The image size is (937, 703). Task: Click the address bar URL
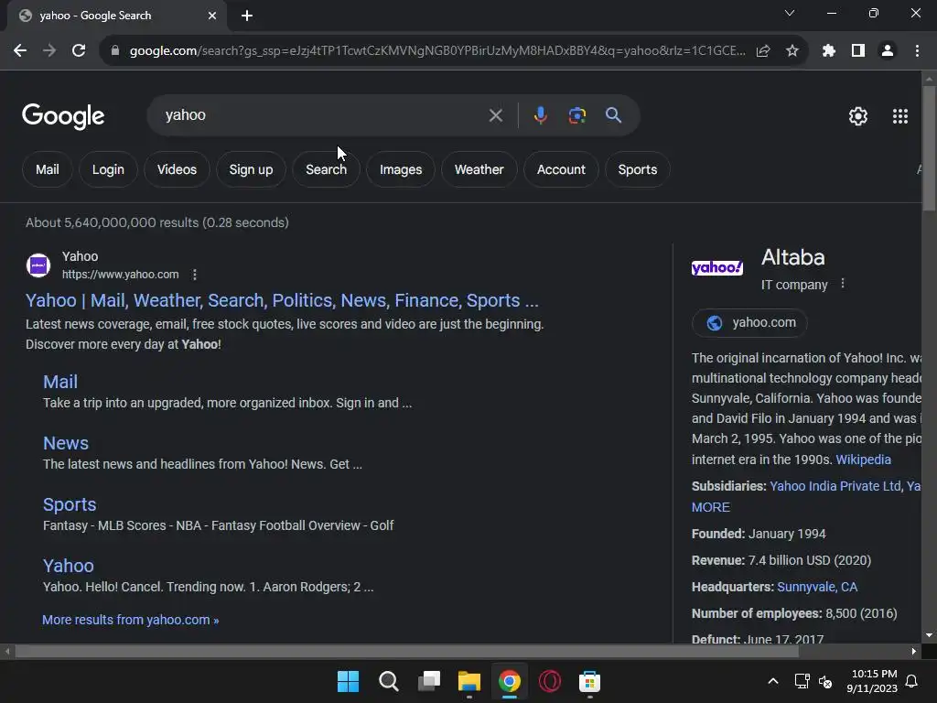pyautogui.click(x=436, y=51)
